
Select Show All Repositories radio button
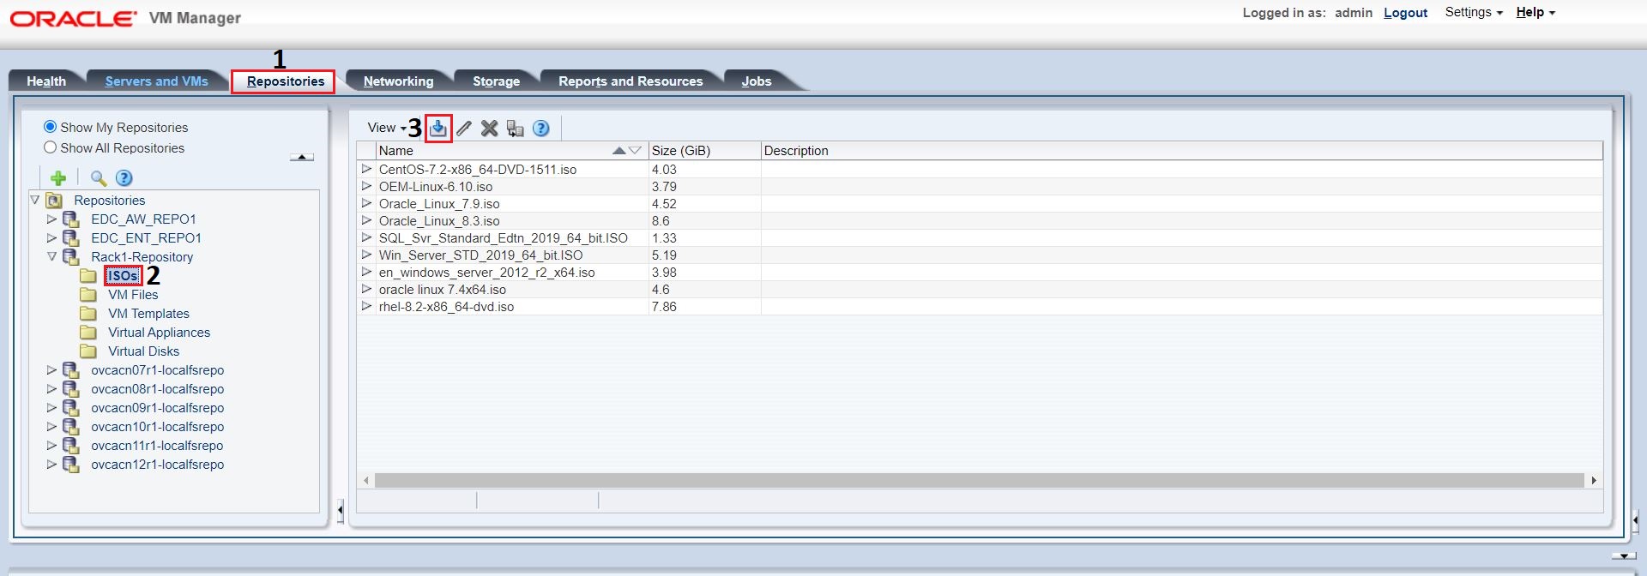[50, 147]
